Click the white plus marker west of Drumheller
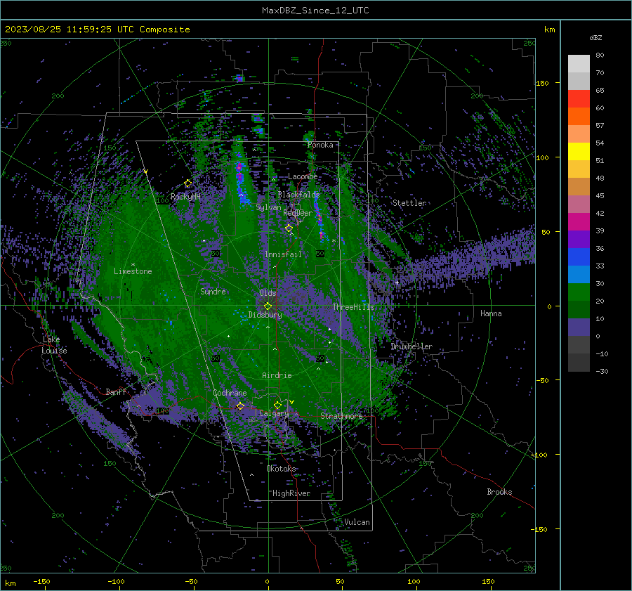632x591 pixels. 397,282
